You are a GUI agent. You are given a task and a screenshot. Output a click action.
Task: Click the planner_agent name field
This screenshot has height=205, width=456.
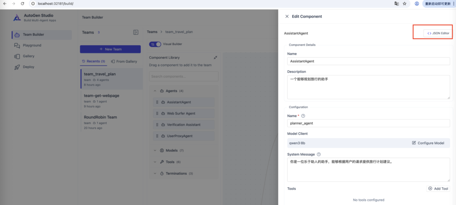pyautogui.click(x=368, y=123)
